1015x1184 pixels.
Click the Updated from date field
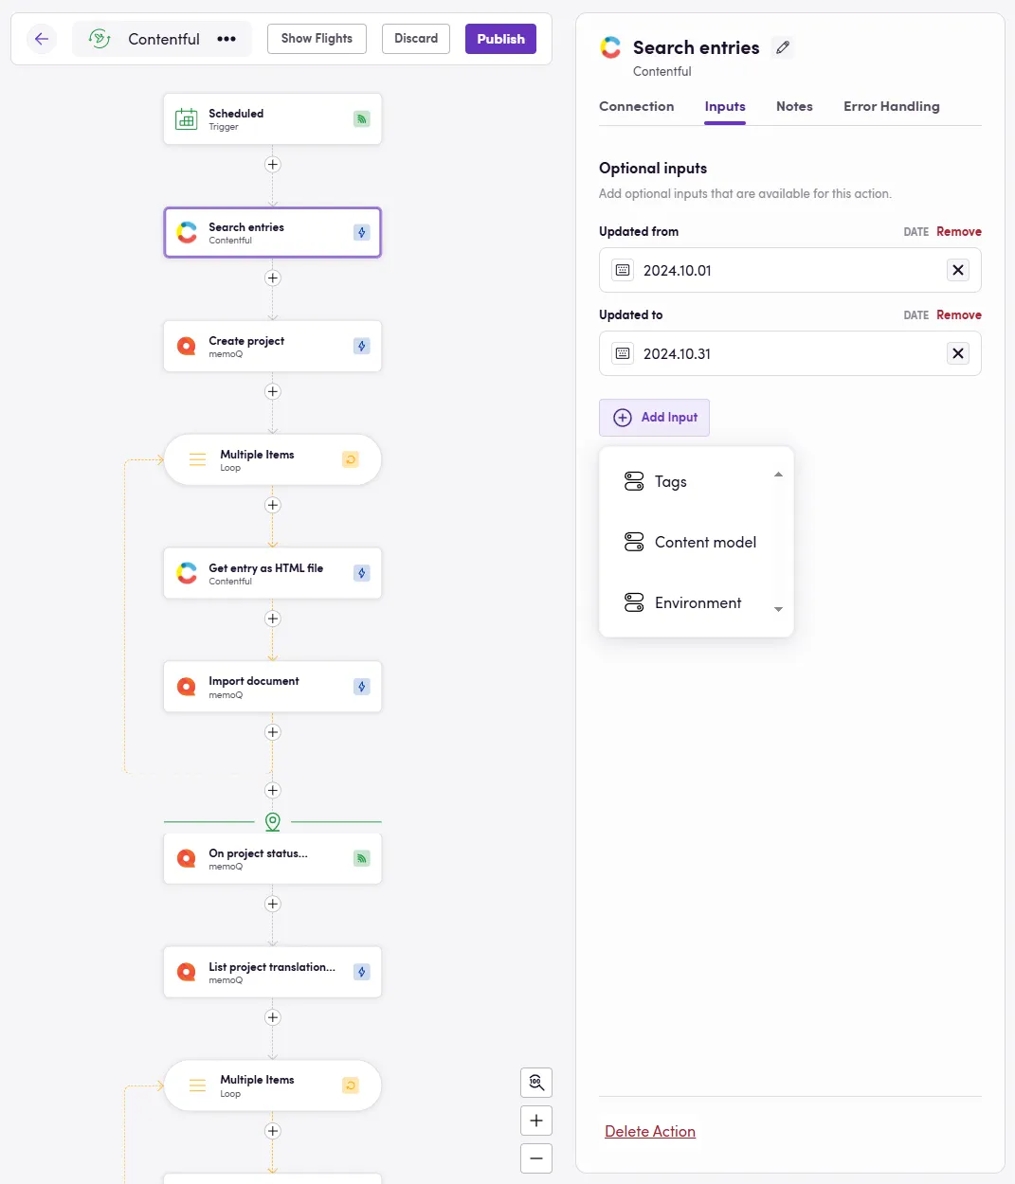[777, 270]
